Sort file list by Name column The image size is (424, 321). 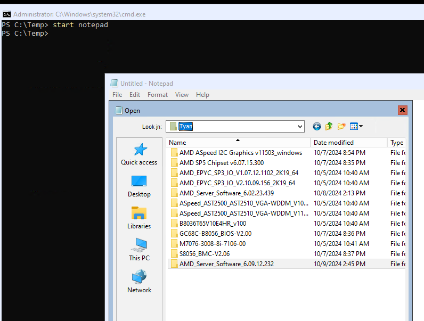(x=238, y=142)
